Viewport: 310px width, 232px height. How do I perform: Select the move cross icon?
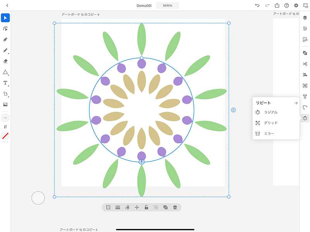pos(137,207)
